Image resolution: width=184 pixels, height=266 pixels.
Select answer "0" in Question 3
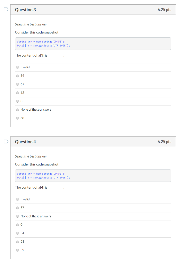(x=17, y=101)
